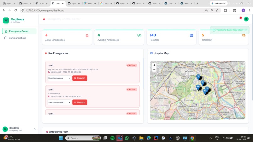Reload the browser page
This screenshot has height=142, width=253.
click(15, 10)
